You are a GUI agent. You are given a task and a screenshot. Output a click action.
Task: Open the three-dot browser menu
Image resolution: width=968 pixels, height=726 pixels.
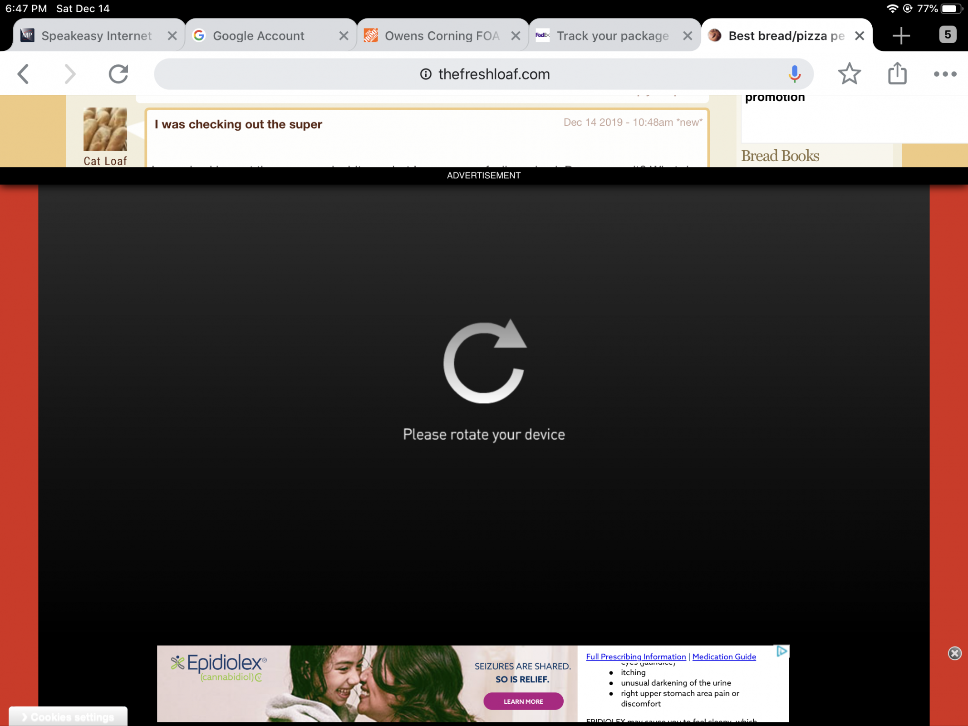tap(945, 74)
